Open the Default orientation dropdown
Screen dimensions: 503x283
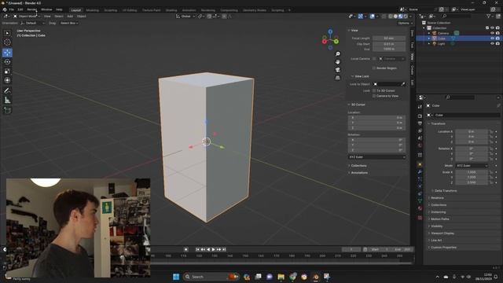point(32,23)
